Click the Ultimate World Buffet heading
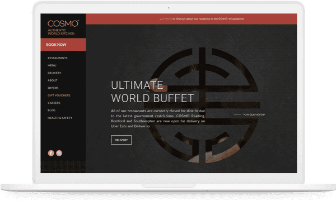Viewport: 336px width, 201px height. pyautogui.click(x=152, y=92)
